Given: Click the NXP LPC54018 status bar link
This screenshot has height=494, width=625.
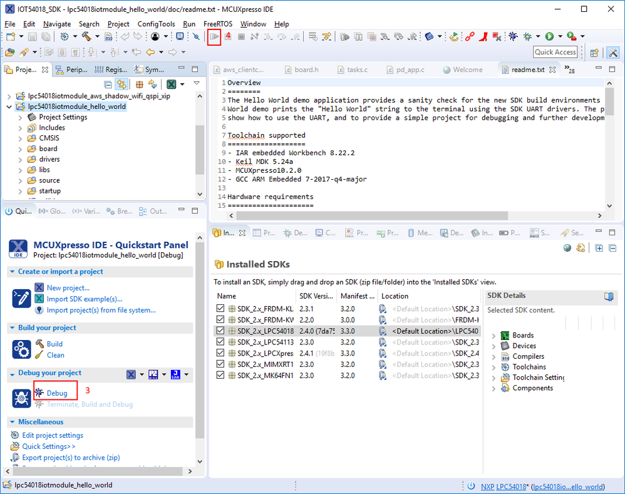Looking at the screenshot, I should tap(504, 487).
